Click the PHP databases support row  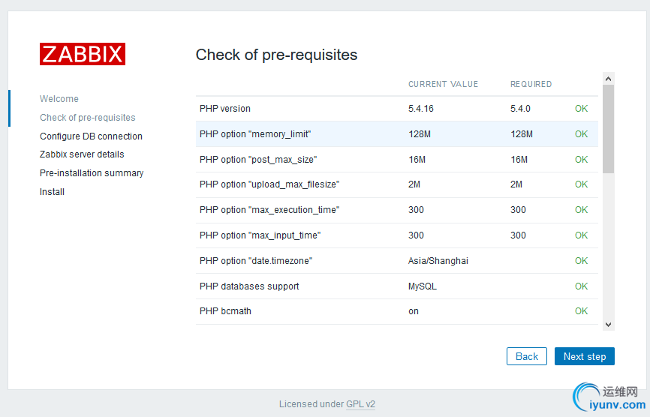click(396, 286)
